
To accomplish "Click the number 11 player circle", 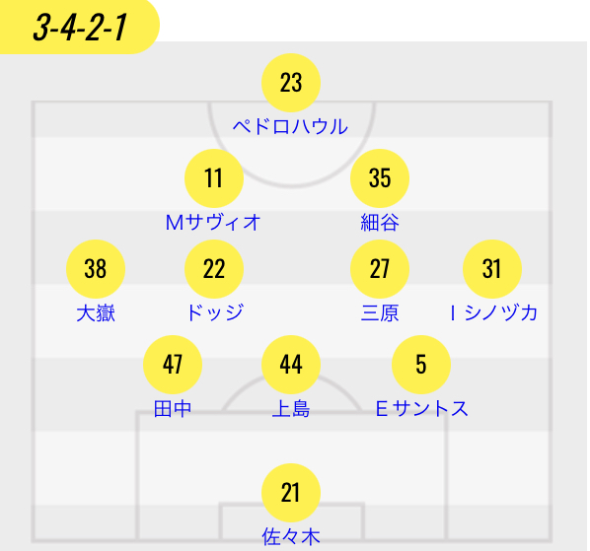I will coord(214,178).
